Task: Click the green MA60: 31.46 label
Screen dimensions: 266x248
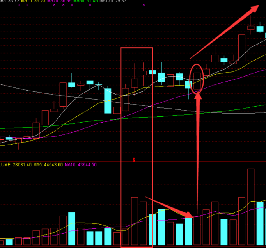Action: pos(85,1)
